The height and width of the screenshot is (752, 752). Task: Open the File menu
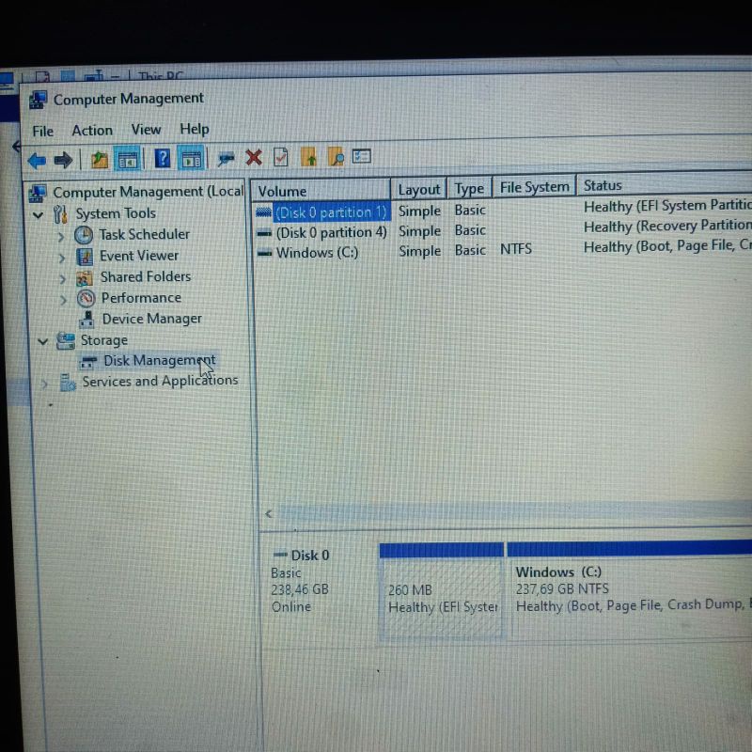42,131
